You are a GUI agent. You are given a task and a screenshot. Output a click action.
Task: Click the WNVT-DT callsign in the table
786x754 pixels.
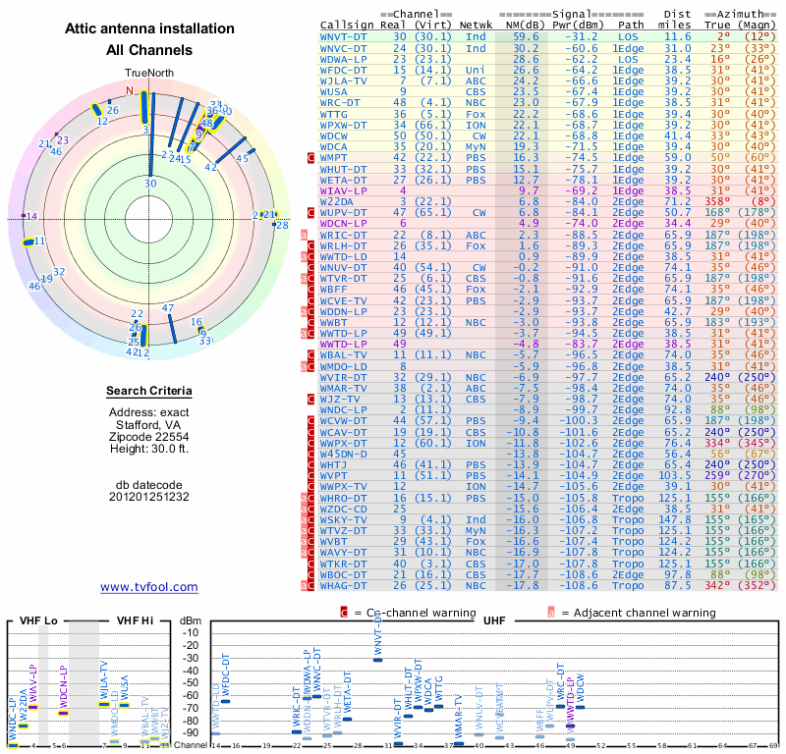(x=343, y=37)
